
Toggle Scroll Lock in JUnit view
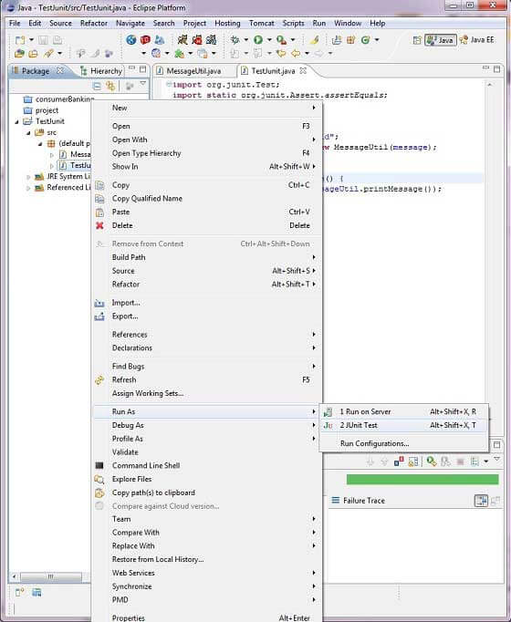[x=413, y=461]
